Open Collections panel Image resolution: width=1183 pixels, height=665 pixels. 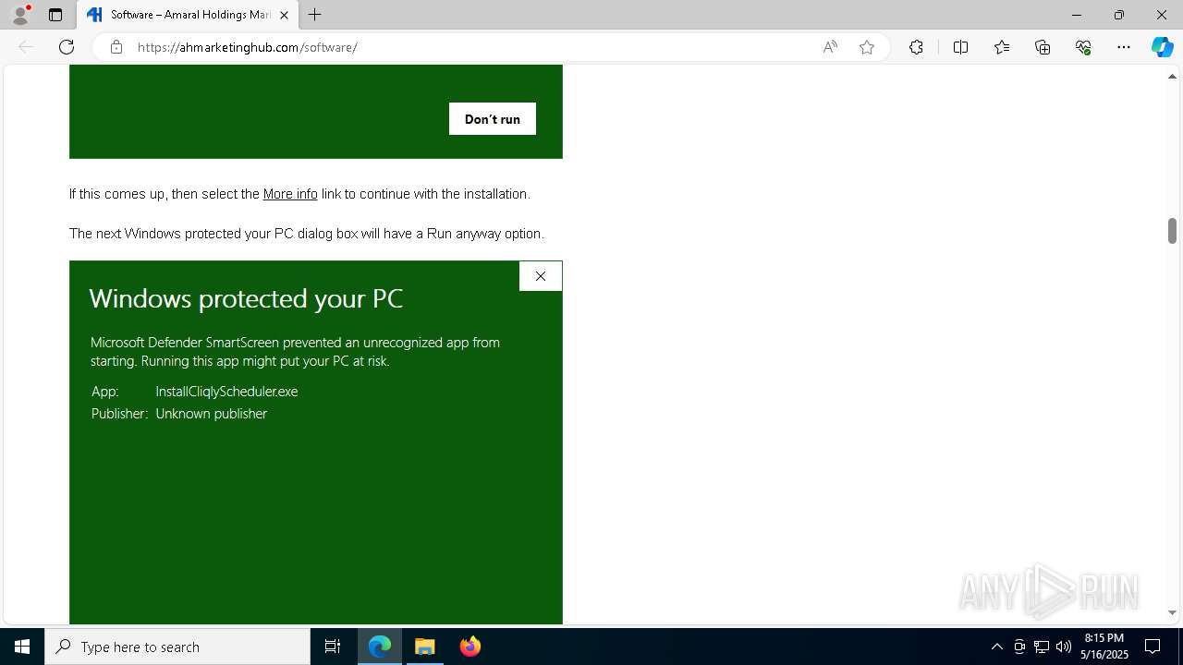[x=1043, y=47]
